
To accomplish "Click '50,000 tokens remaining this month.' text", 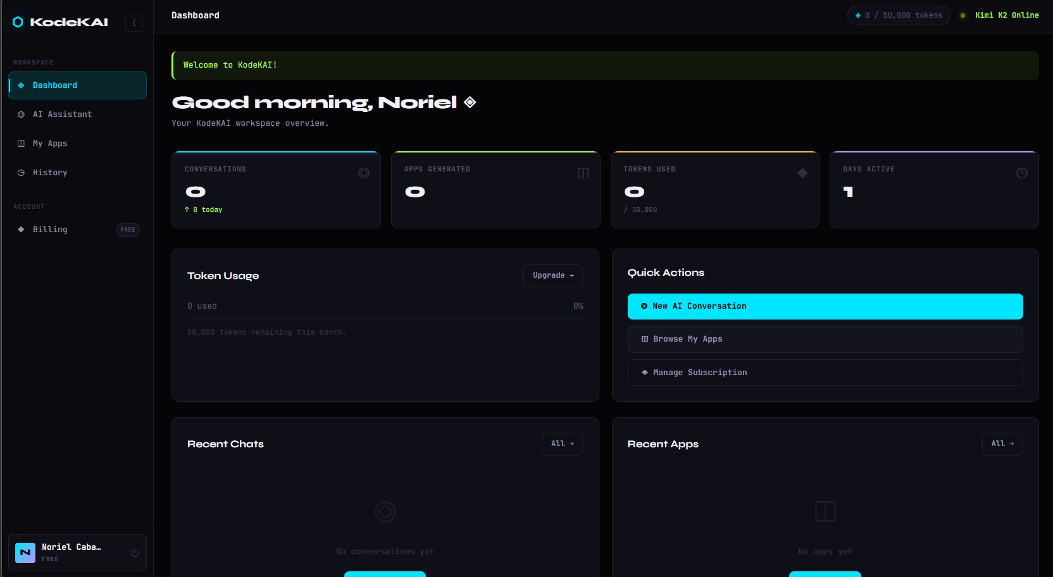I will 266,332.
